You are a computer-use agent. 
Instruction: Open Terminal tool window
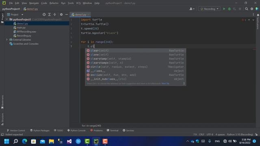click(x=113, y=131)
